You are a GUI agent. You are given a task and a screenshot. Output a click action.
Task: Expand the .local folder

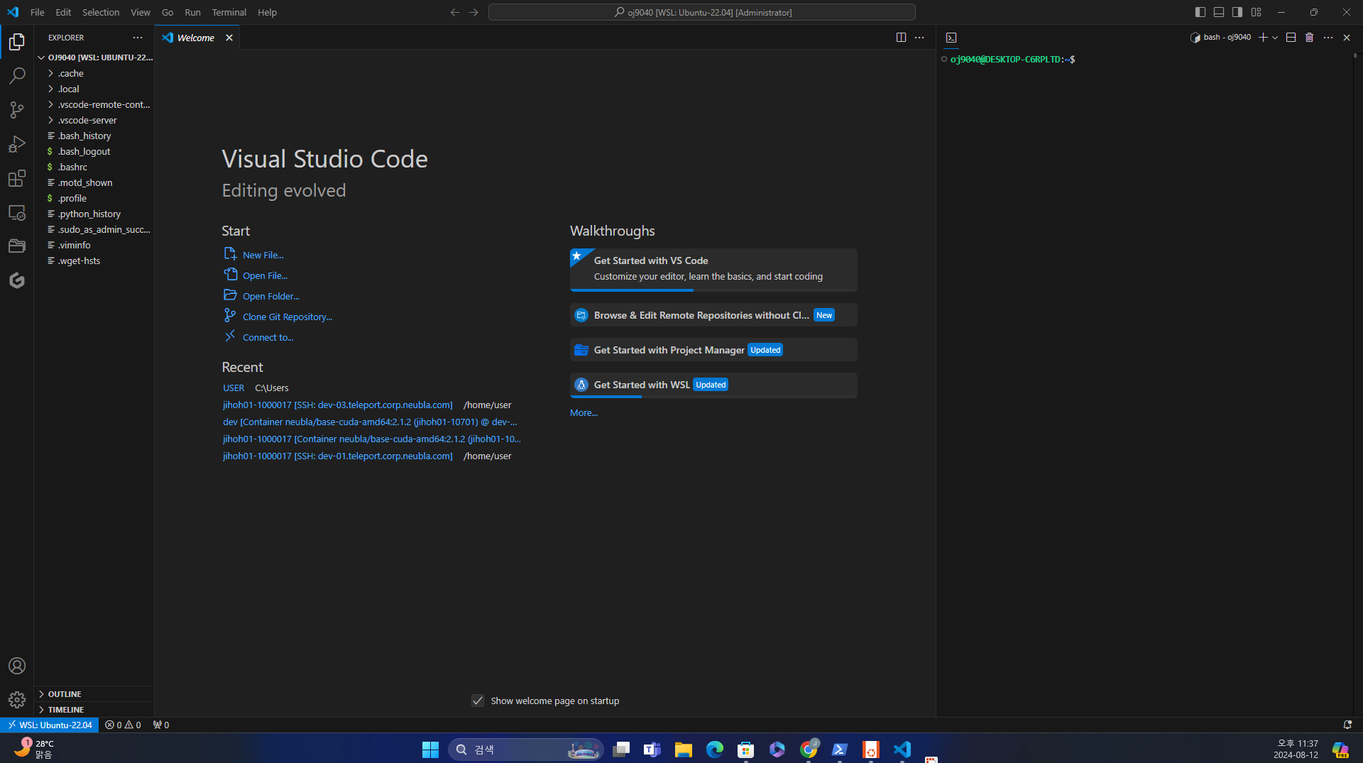point(94,89)
